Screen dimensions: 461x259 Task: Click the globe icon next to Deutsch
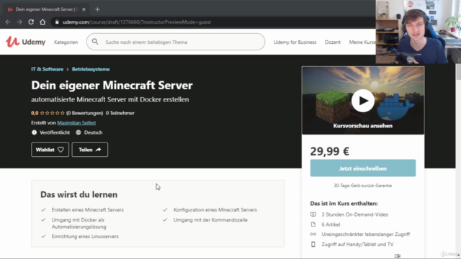coord(79,132)
